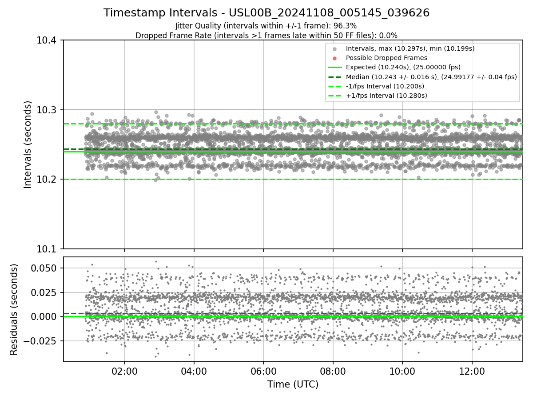This screenshot has width=533, height=400.
Task: Click the Jitter Quality 96.3% subtitle
Action: pyautogui.click(x=266, y=26)
